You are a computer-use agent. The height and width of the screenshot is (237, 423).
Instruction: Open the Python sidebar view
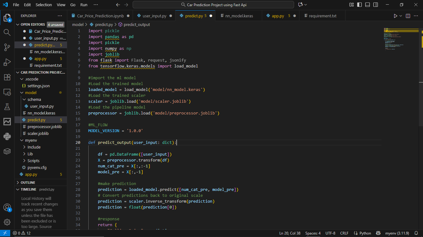[x=7, y=137]
